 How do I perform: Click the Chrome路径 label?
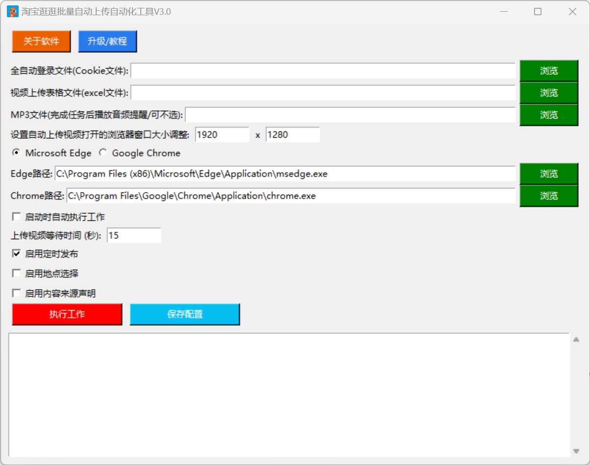pos(37,196)
